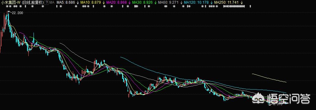Click the MA5 down arrow indicator
Screen dimensions: 316x110
78,3
